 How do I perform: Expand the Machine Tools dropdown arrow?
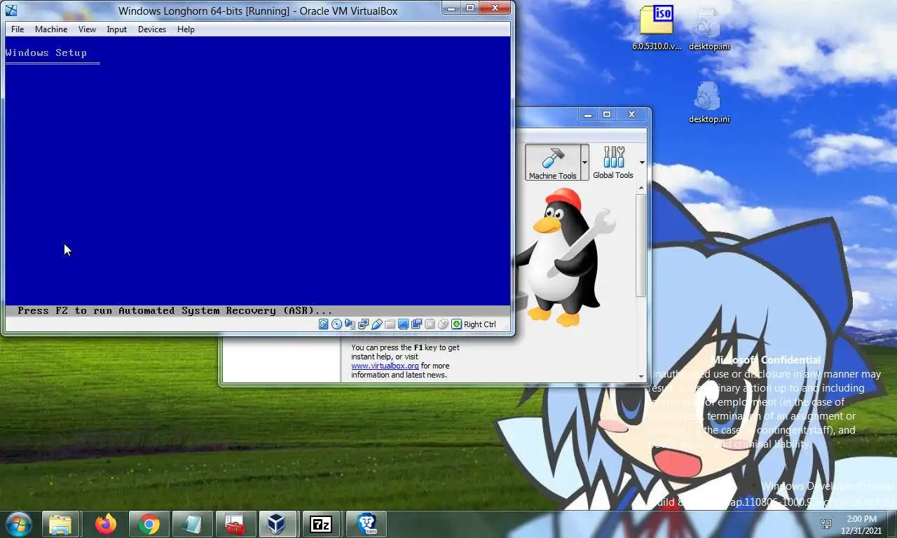pos(584,163)
